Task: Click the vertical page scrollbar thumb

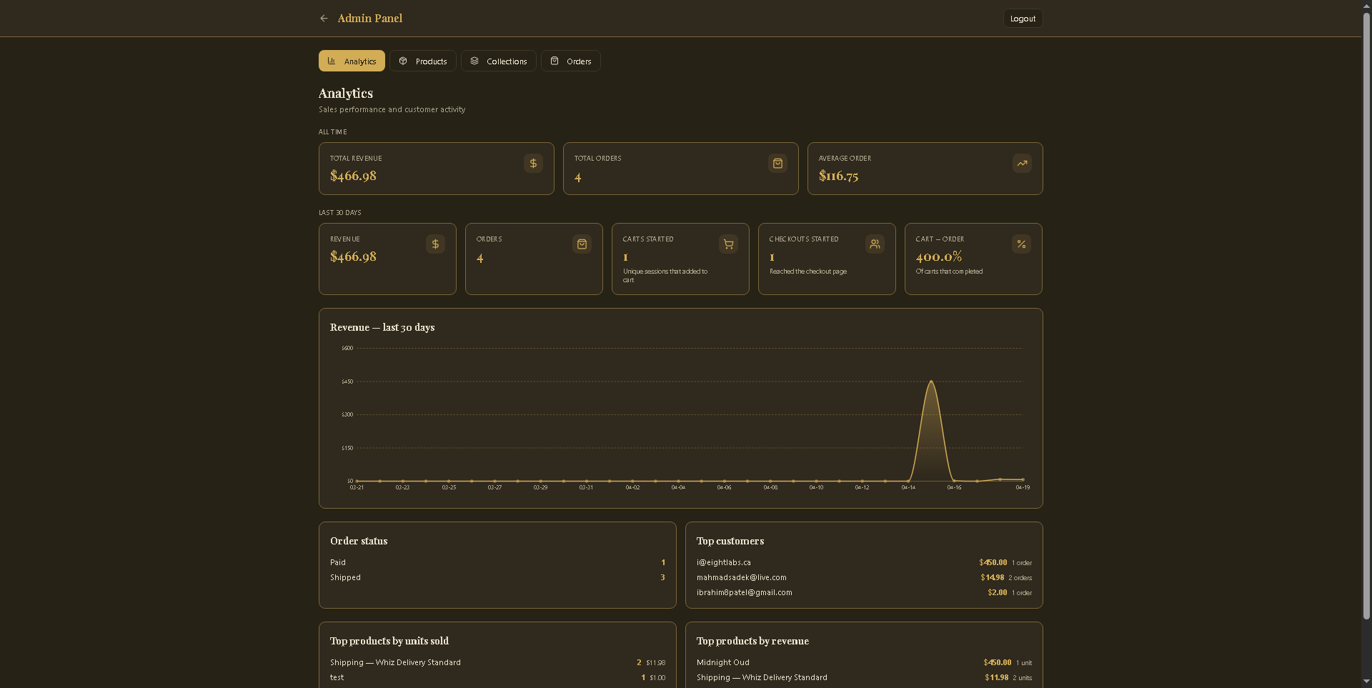Action: [x=1366, y=314]
